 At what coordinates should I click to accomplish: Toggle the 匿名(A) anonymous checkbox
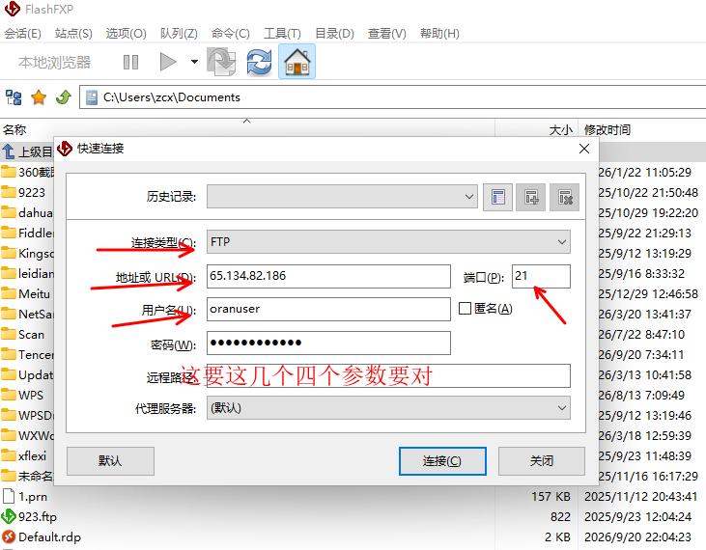click(465, 309)
